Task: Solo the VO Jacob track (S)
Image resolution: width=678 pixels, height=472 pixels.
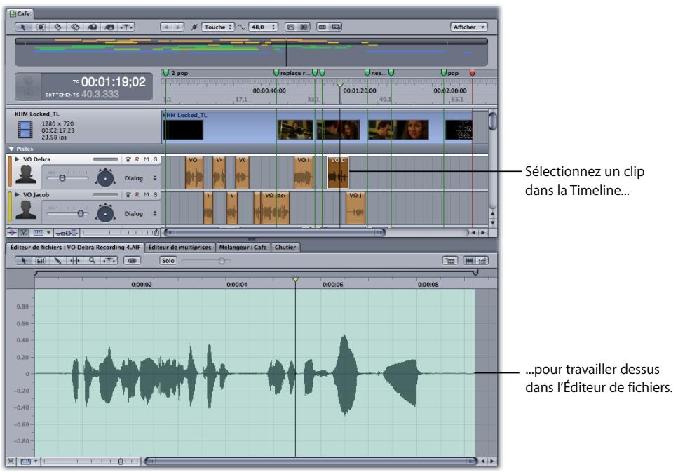Action: tap(155, 195)
